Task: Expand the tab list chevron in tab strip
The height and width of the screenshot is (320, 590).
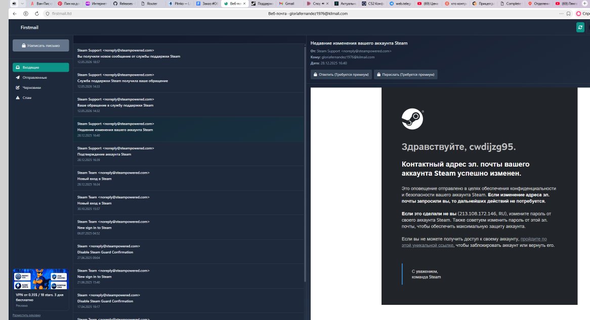Action: [22, 4]
